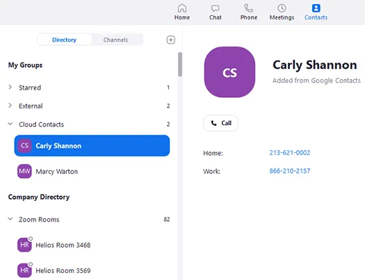Expand the External group chevron
The height and width of the screenshot is (280, 365).
click(x=10, y=106)
